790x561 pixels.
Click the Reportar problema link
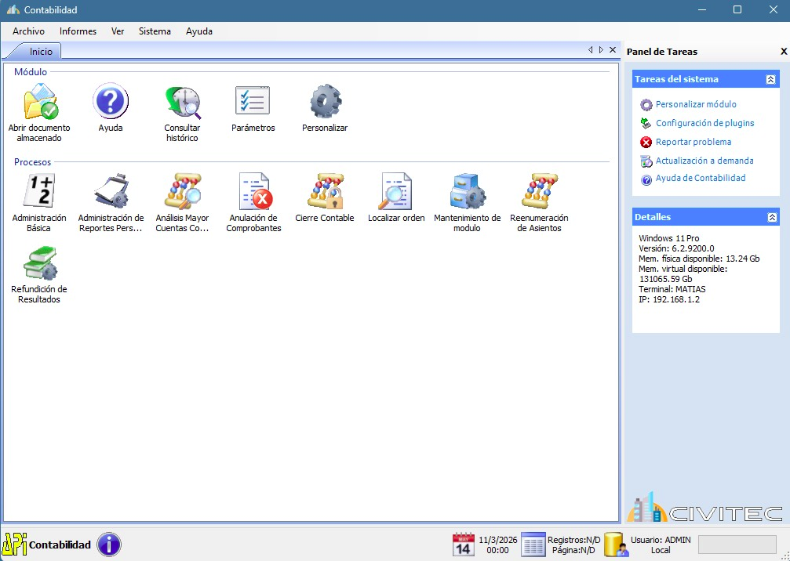click(694, 142)
